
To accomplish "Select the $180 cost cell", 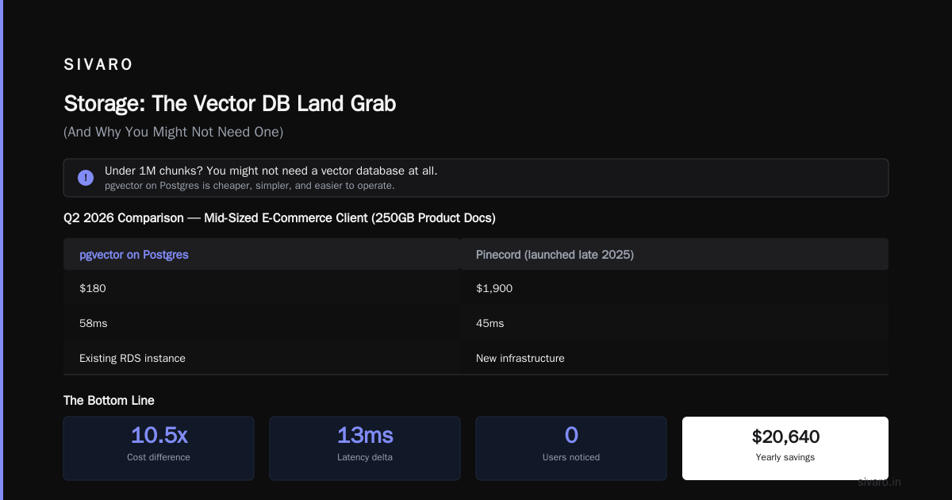I will pyautogui.click(x=262, y=288).
